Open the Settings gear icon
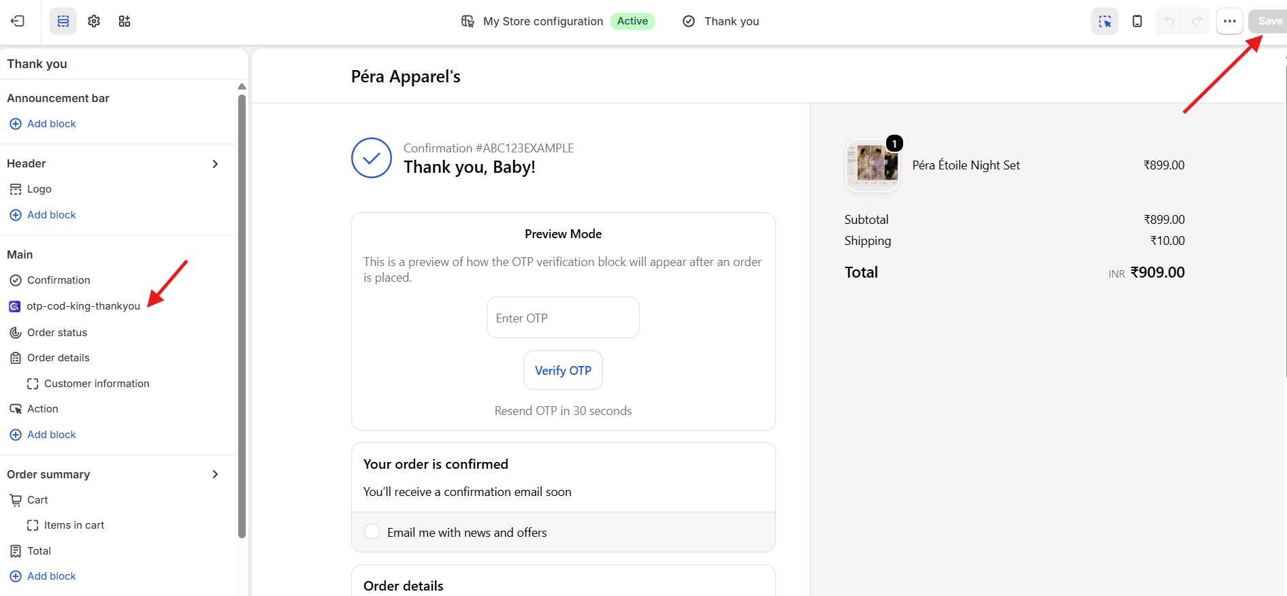 click(x=94, y=21)
